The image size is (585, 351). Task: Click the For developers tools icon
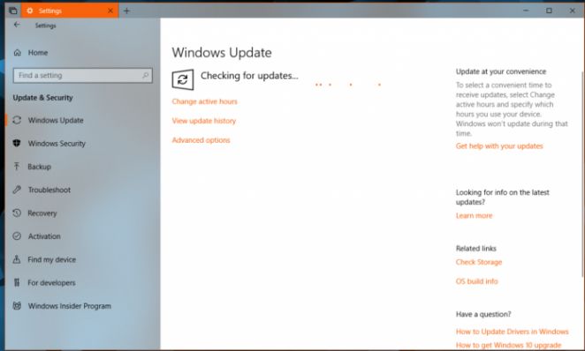17,282
